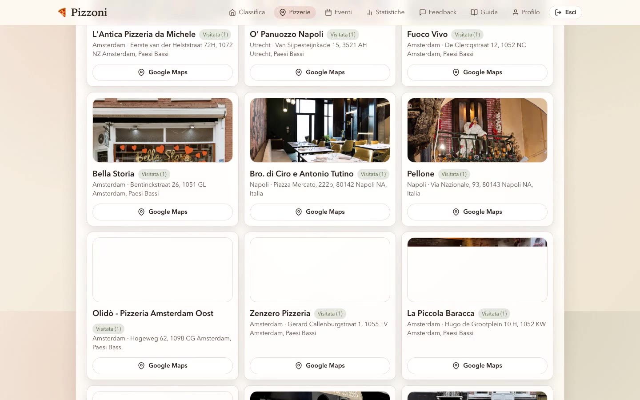Click the speech bubble icon beside Feedback
The width and height of the screenshot is (640, 400).
pyautogui.click(x=423, y=12)
